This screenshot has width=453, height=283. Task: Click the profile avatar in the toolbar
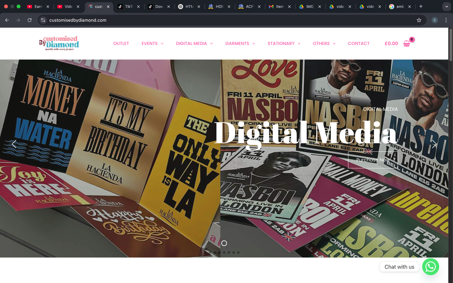(x=435, y=20)
